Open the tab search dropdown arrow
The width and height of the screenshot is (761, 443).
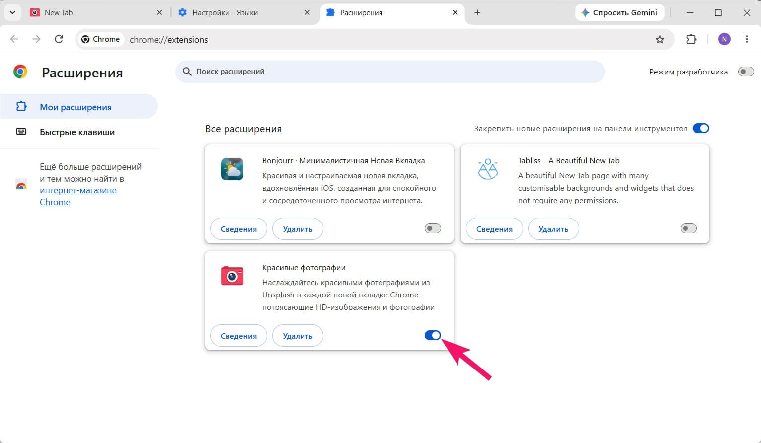coord(12,12)
